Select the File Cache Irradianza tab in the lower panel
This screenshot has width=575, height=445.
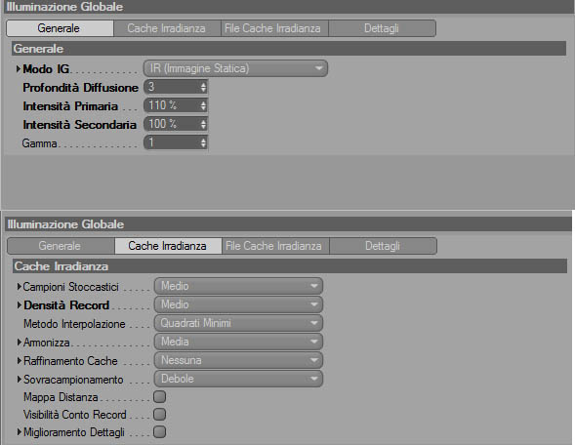click(275, 246)
